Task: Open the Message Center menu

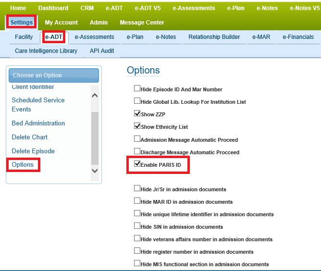Action: [x=142, y=23]
